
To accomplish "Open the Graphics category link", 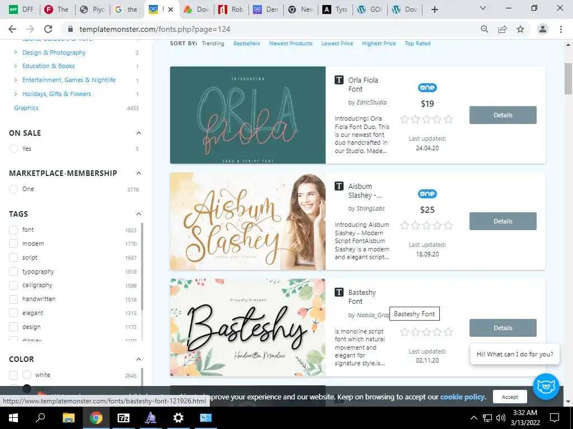I will [x=26, y=108].
